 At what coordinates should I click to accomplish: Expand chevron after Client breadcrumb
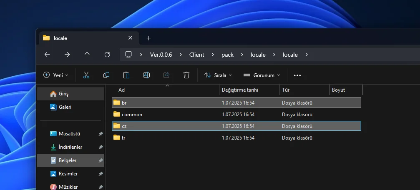click(213, 55)
